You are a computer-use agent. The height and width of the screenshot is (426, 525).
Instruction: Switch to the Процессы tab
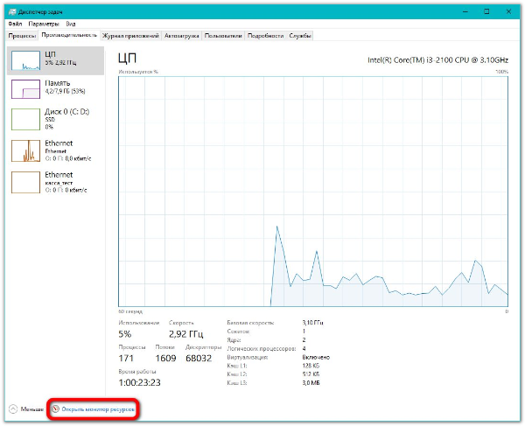click(22, 36)
